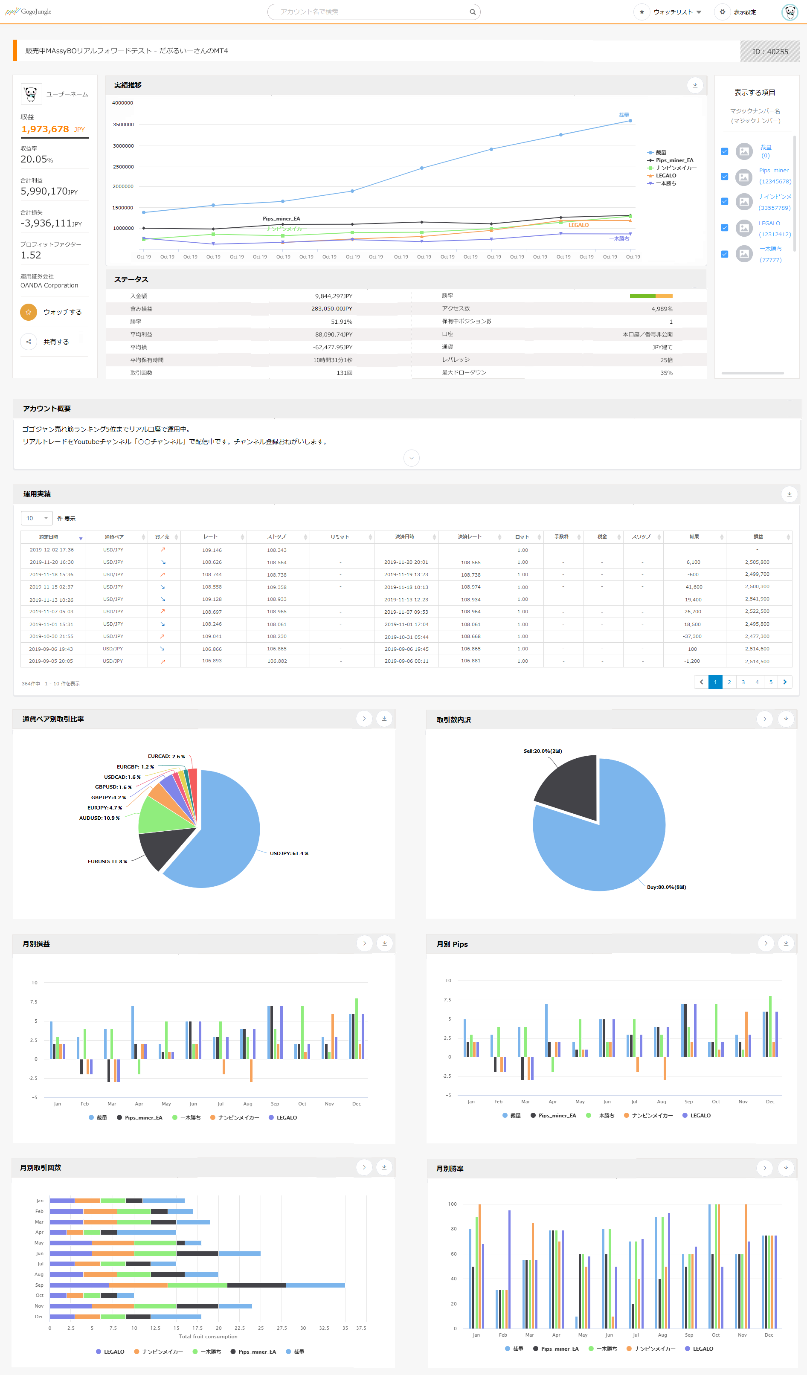Click the ウォッチする button label
Viewport: 807px width, 1375px height.
tap(63, 312)
